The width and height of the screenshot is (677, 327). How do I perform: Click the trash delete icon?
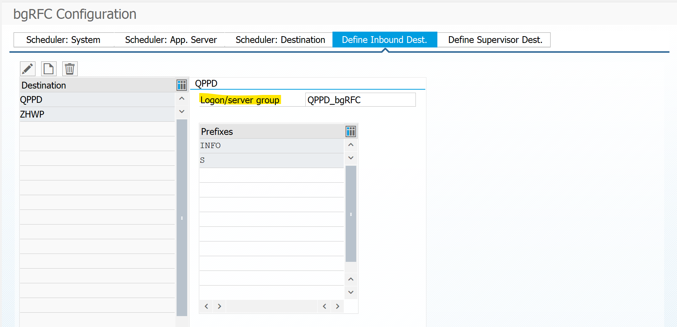point(70,69)
